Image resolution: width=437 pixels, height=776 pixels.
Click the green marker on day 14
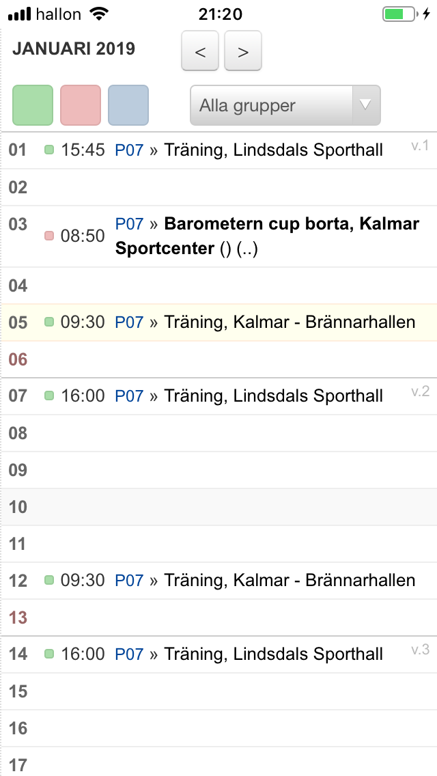(x=49, y=654)
